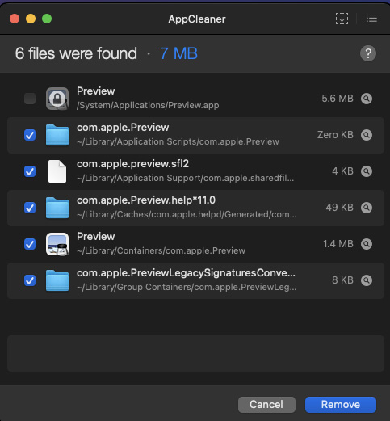
Task: Toggle checkbox for Preview Containers item
Action: point(30,244)
